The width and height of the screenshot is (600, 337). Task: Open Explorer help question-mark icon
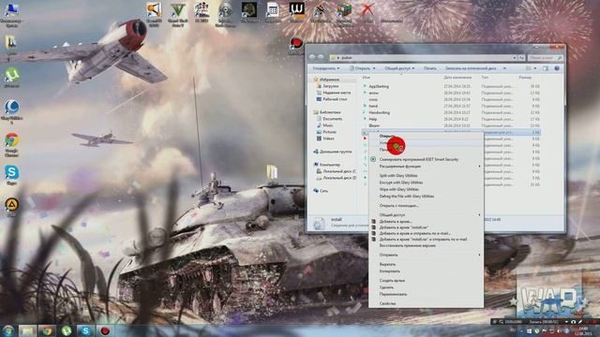(x=557, y=68)
